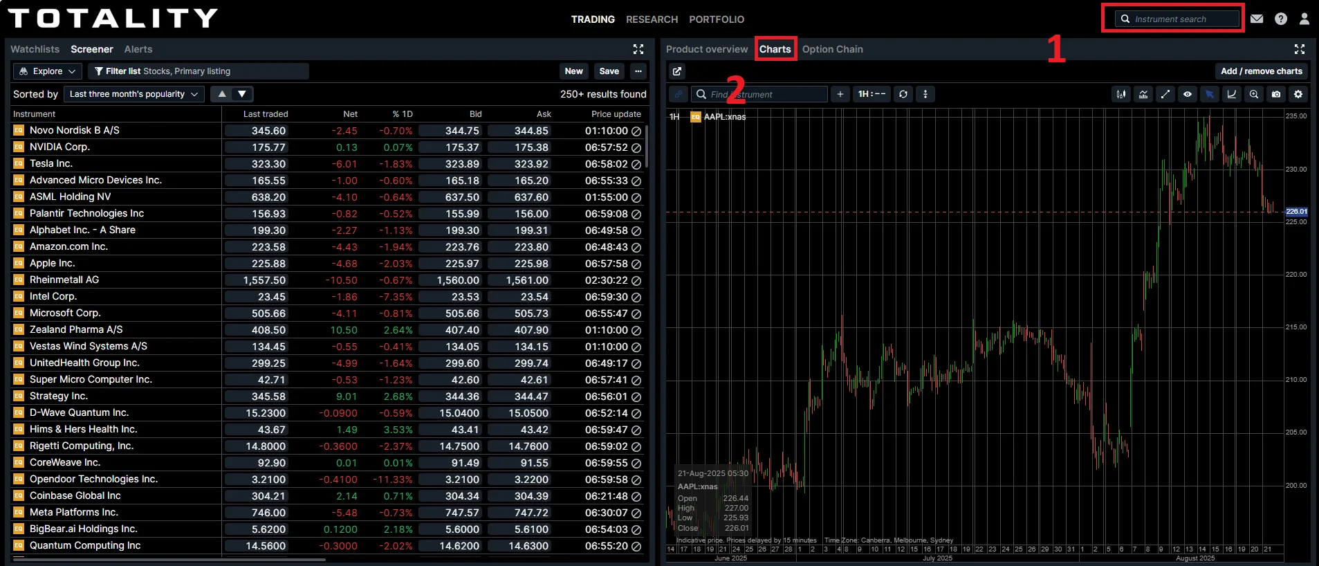This screenshot has width=1319, height=566.
Task: Click the EQ badge beside Tesla Inc.
Action: tap(19, 163)
